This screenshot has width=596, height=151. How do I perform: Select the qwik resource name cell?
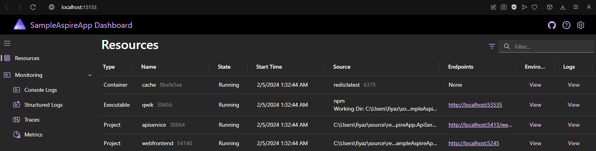(157, 105)
